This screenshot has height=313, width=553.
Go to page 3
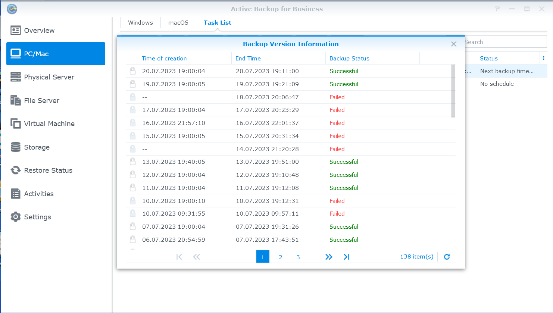coord(298,257)
